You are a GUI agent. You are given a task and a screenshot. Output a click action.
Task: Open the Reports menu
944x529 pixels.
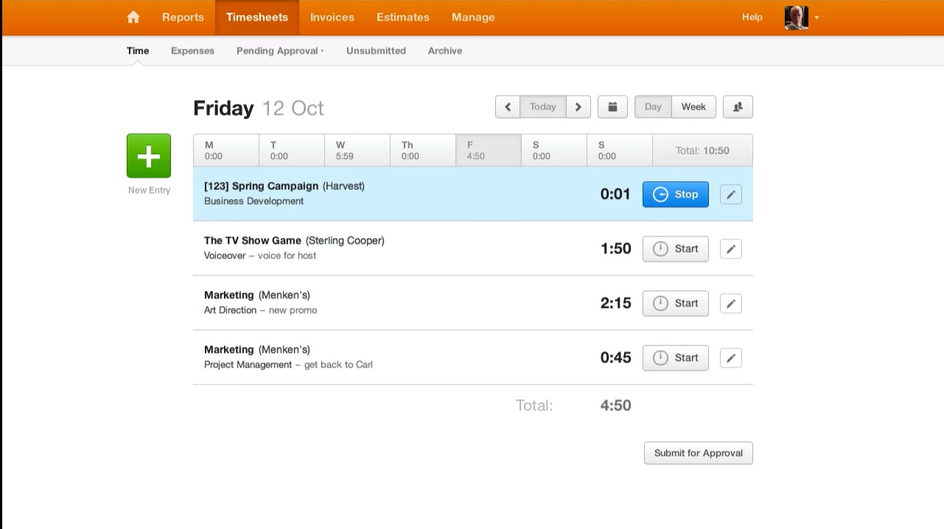183,17
